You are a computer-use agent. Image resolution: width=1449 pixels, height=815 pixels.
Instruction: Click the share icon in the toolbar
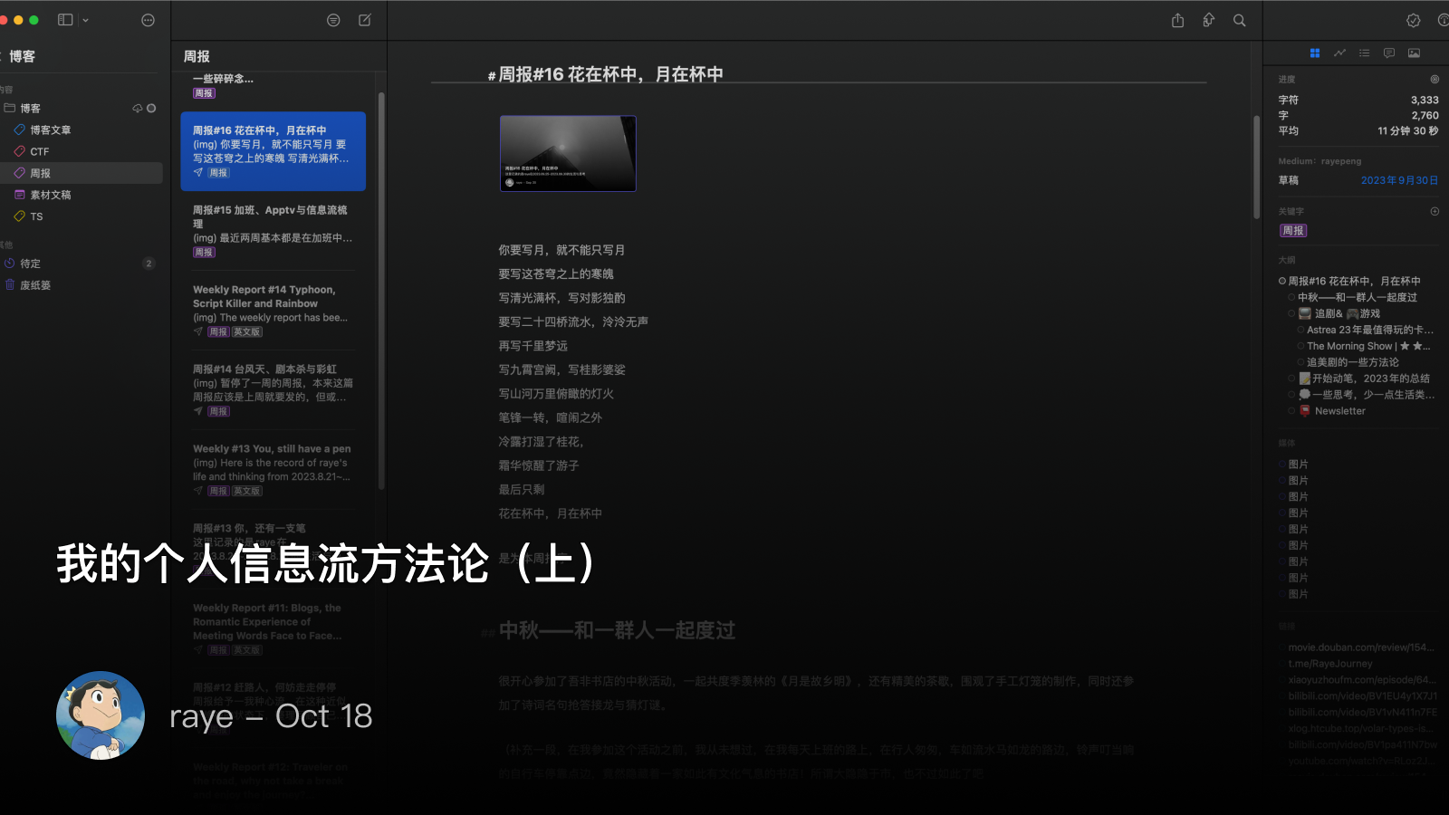(1177, 20)
